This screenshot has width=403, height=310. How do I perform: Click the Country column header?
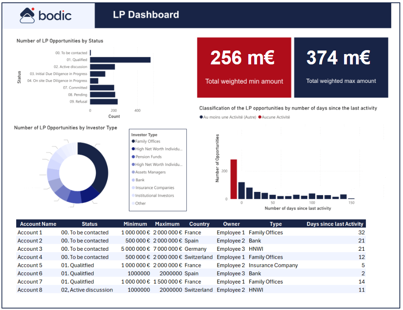[199, 224]
